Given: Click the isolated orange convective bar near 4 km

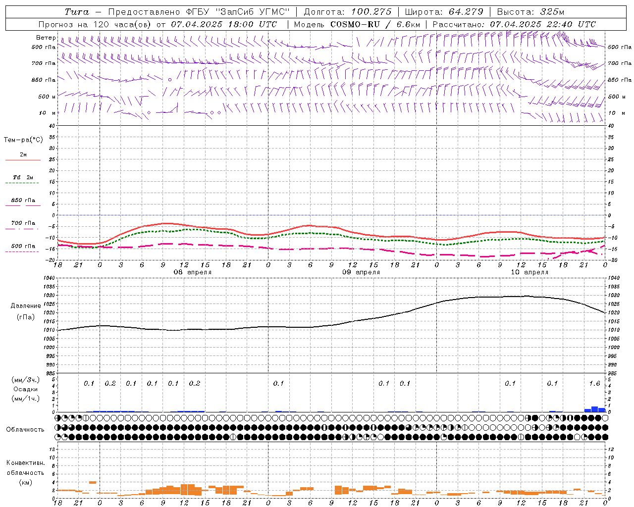Looking at the screenshot, I should click(93, 482).
